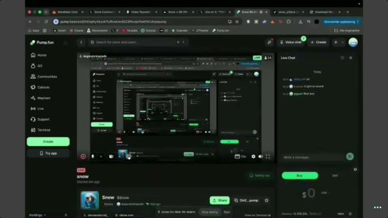Click the plus button next to Create
Screen dimensions: 388x218
click(336, 42)
